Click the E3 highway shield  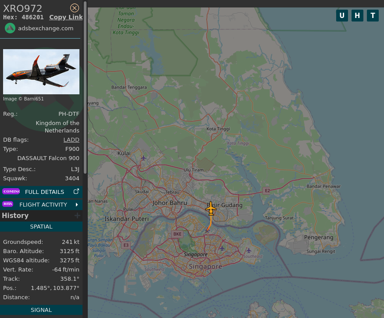pos(126,245)
